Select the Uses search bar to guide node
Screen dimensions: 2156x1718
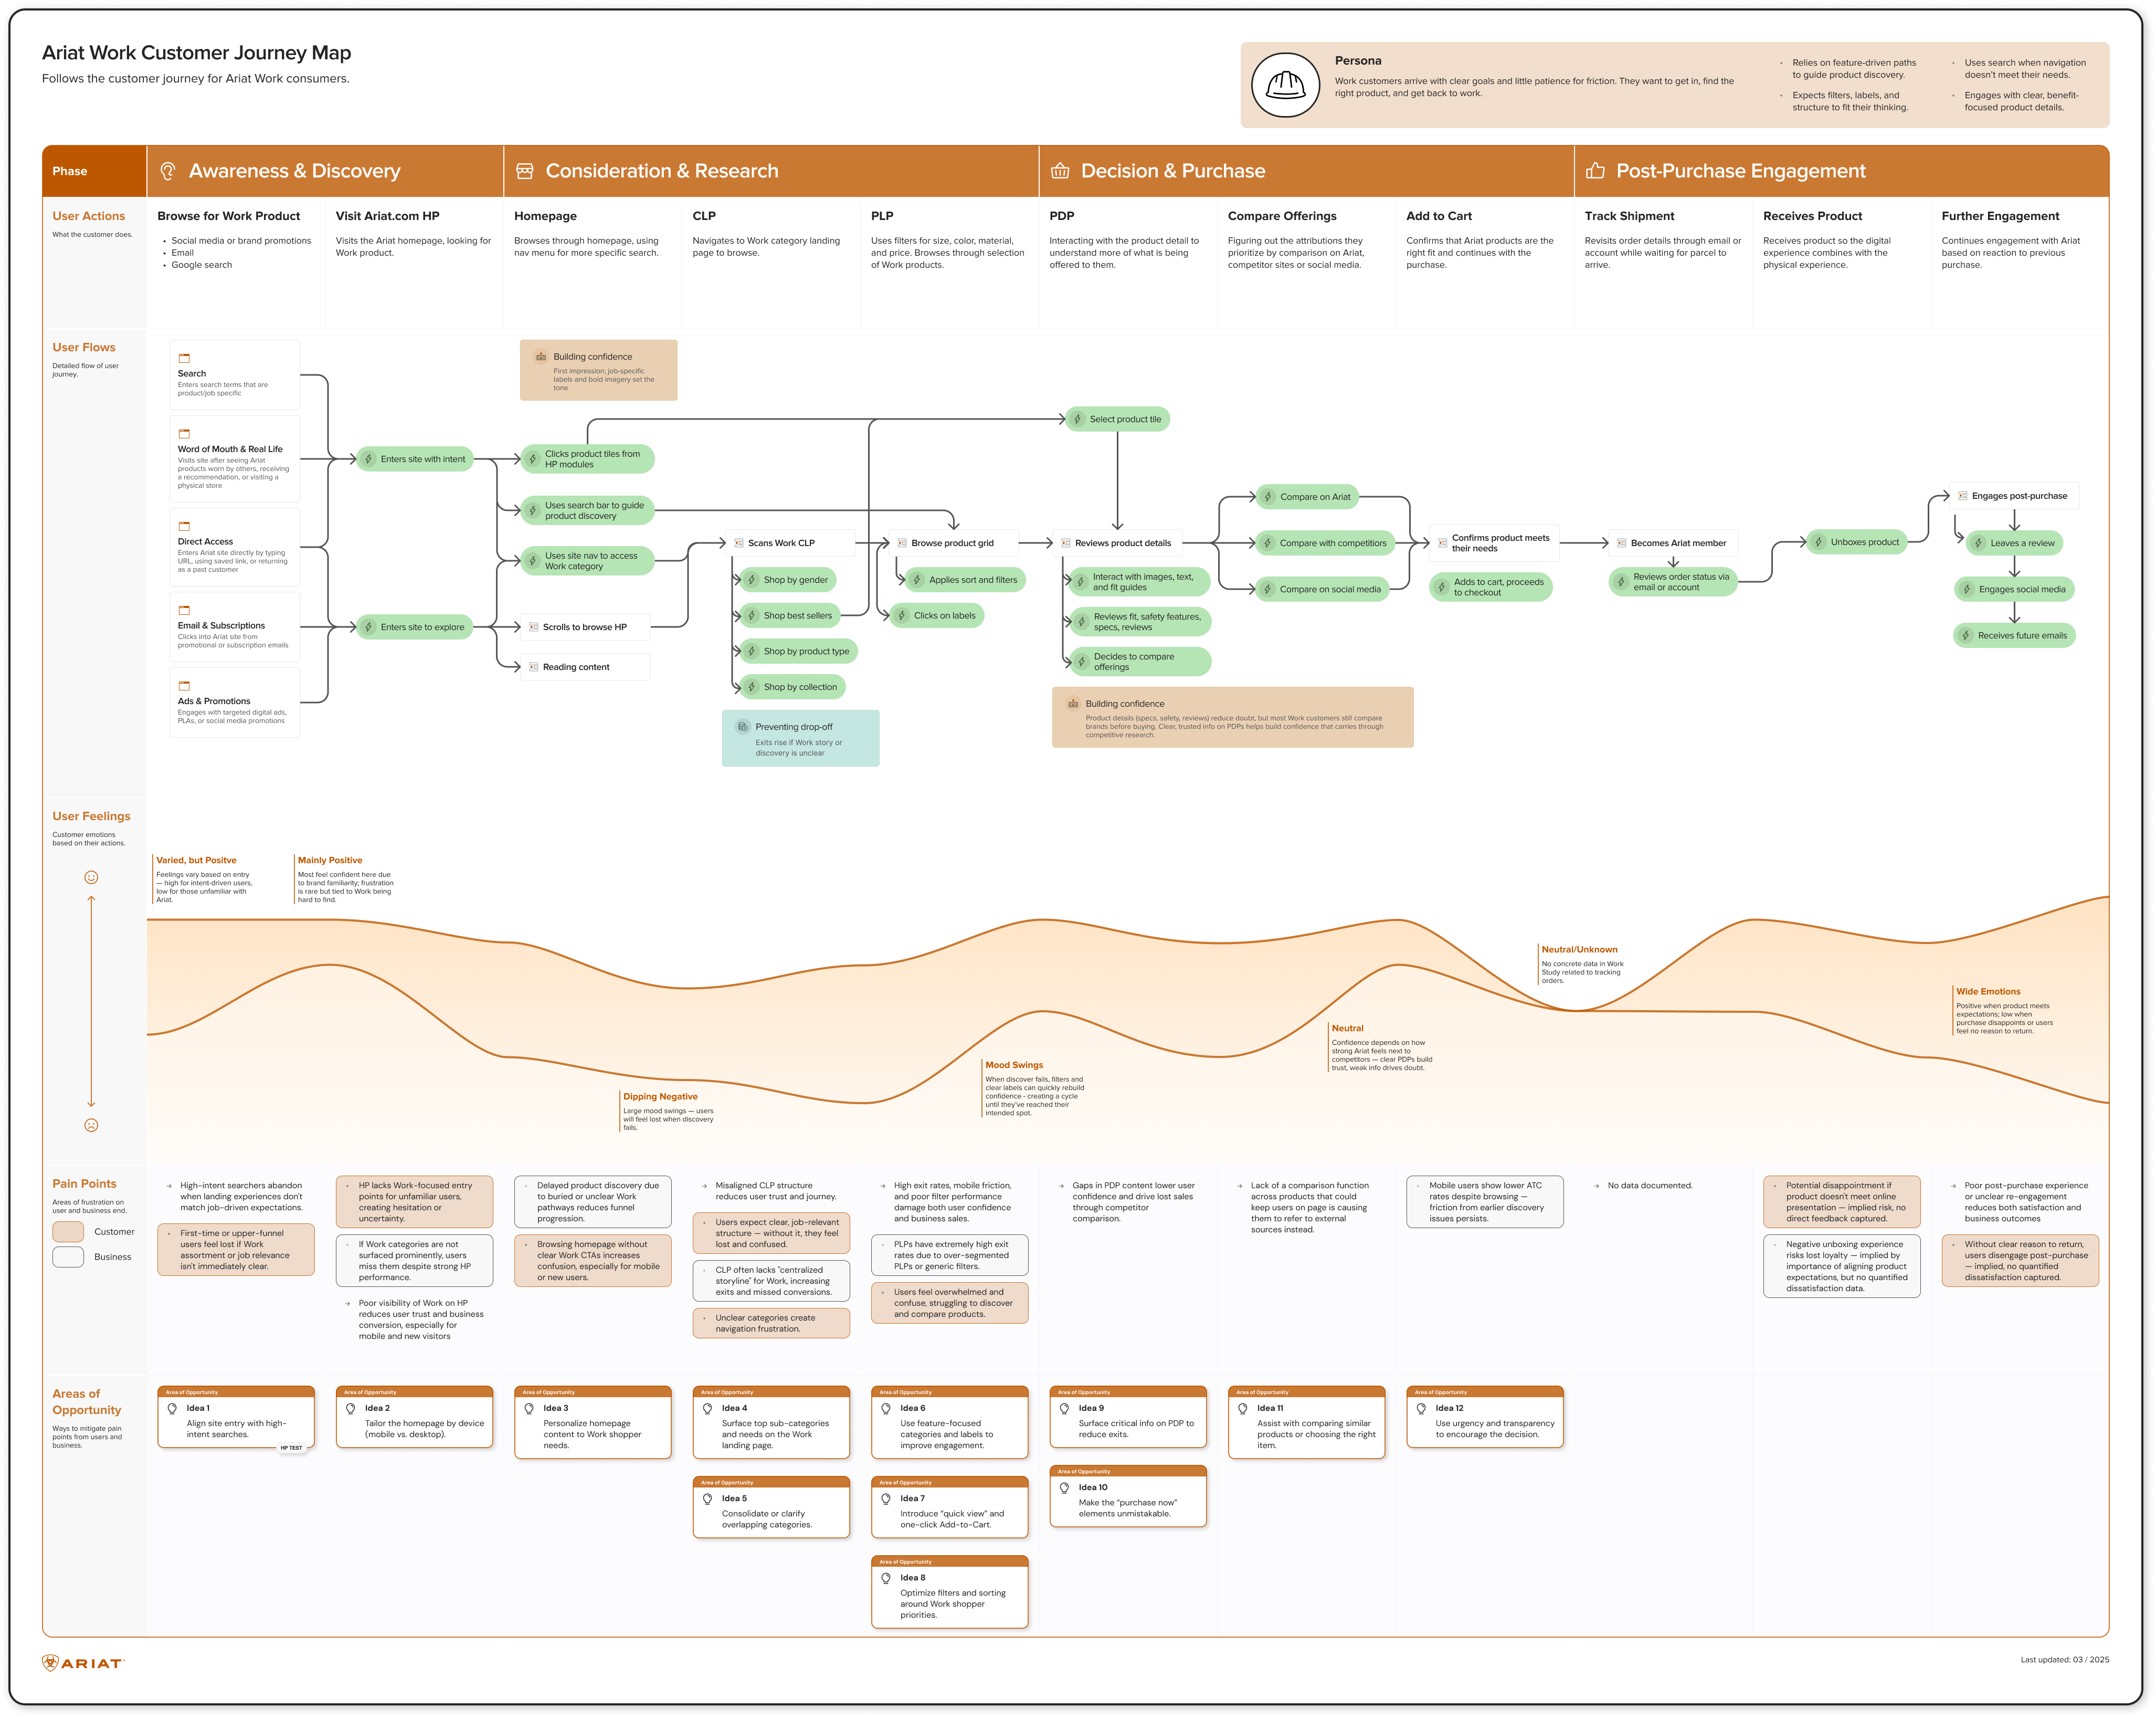pos(587,510)
